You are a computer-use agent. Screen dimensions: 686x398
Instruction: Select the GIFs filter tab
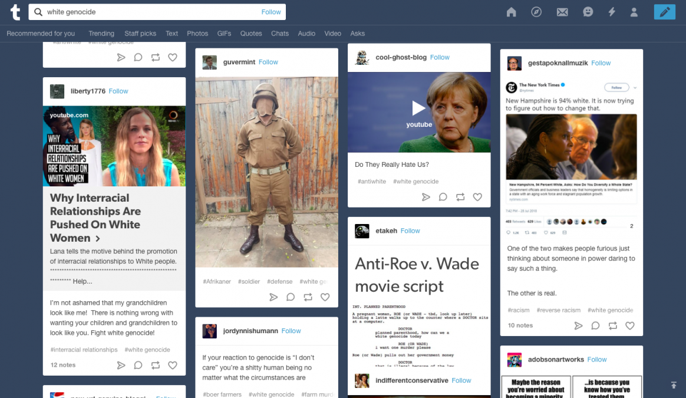pos(224,34)
